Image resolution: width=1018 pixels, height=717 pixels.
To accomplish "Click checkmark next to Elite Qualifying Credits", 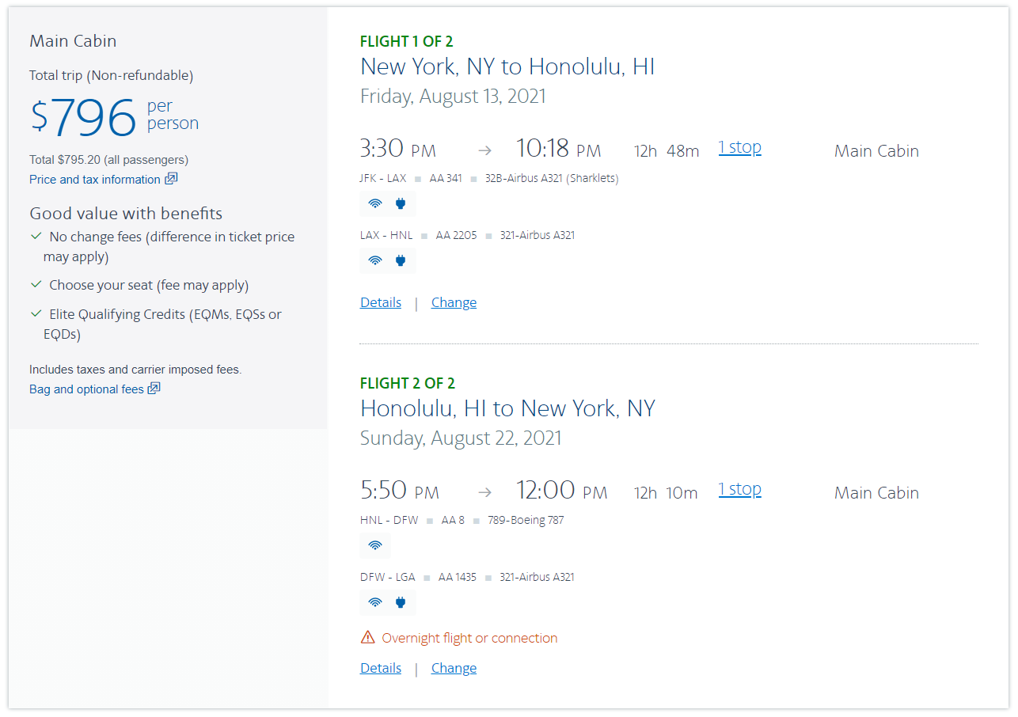I will tap(36, 313).
